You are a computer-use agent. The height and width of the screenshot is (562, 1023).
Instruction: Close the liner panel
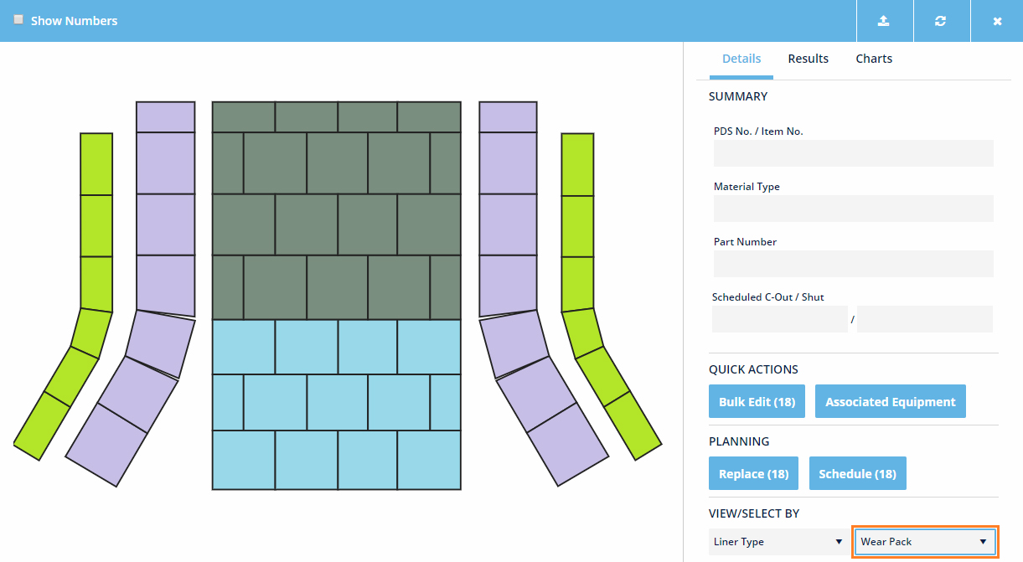pos(997,21)
